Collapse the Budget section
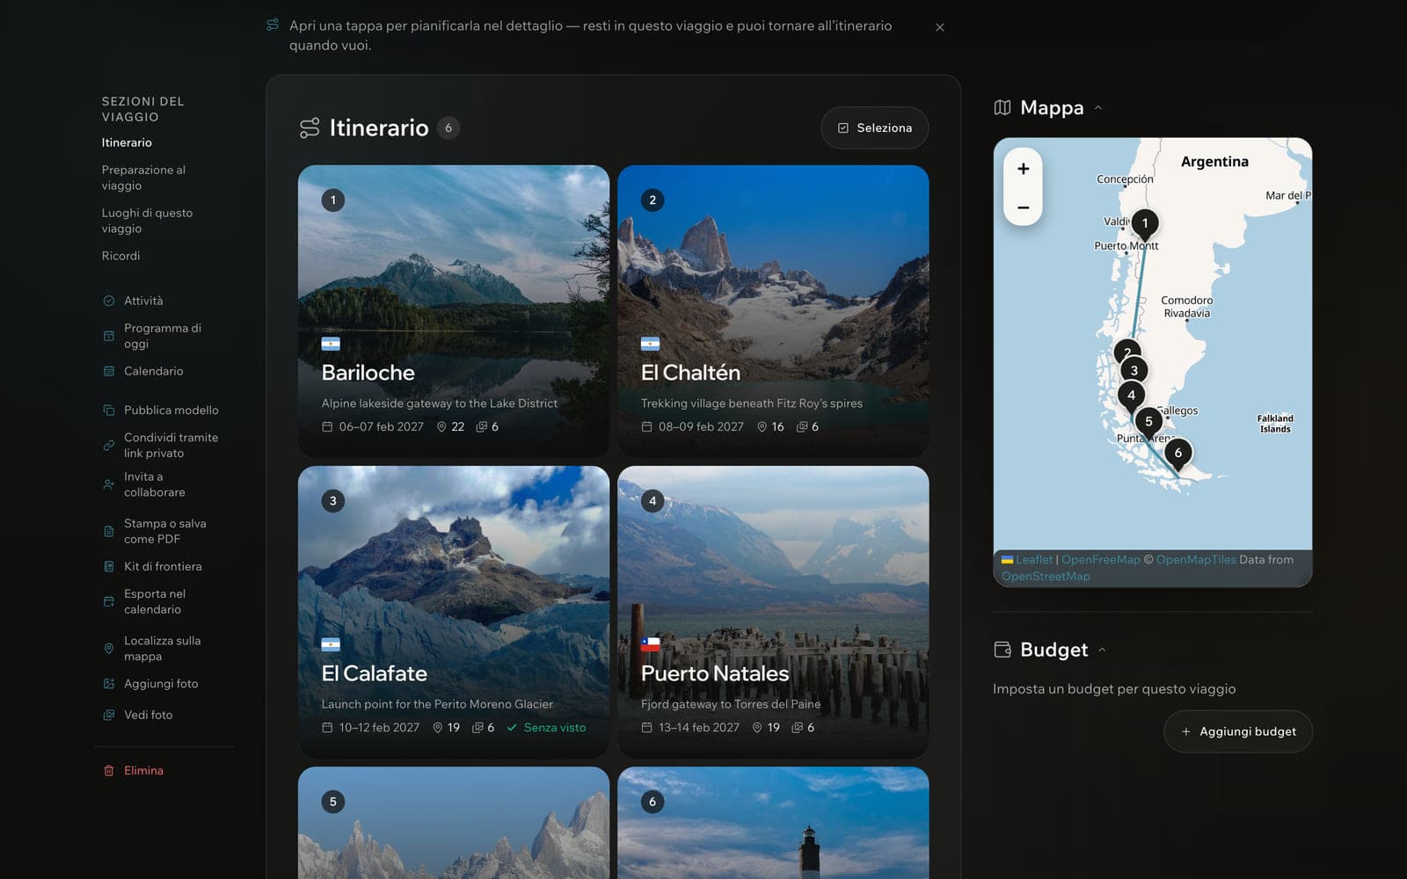Screen dimensions: 1407x879 (1103, 650)
